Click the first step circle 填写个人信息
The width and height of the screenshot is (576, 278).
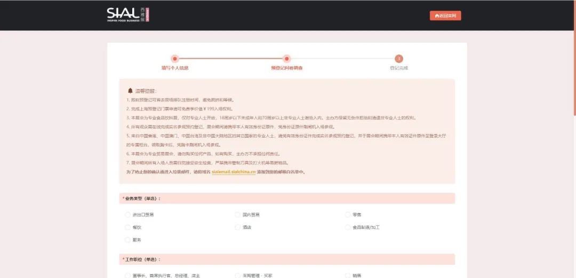(x=175, y=59)
